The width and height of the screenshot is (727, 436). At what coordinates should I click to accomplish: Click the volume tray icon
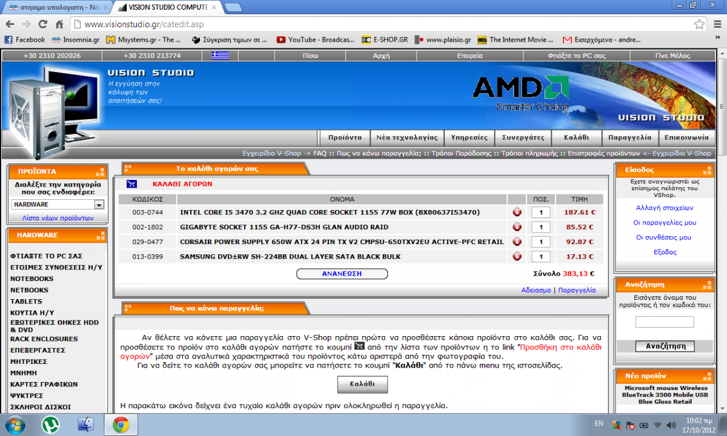(672, 425)
